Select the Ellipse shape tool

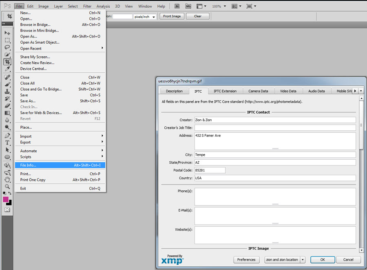tap(7, 157)
